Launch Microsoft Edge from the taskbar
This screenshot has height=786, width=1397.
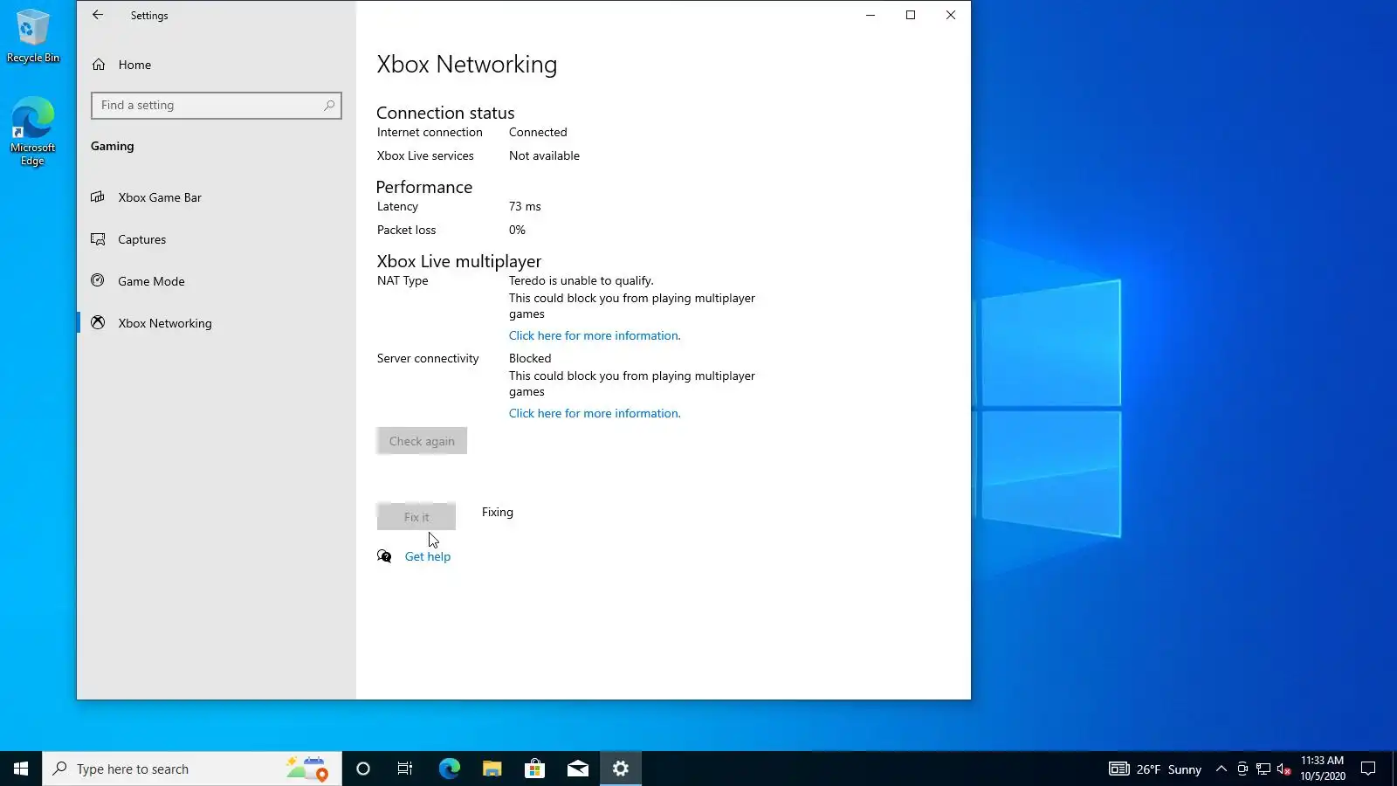tap(449, 769)
